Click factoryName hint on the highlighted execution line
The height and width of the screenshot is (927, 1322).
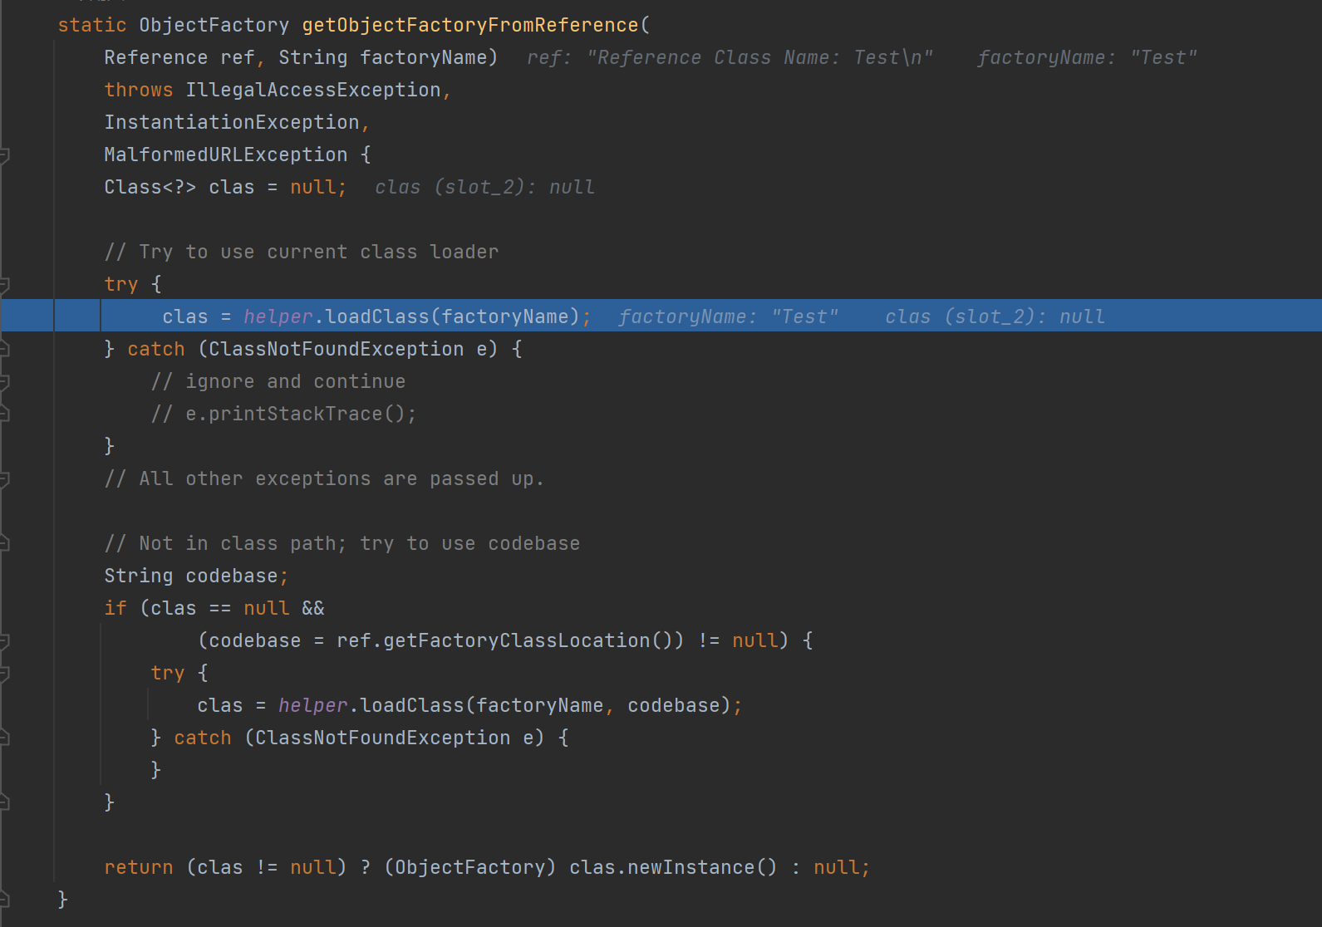point(728,317)
